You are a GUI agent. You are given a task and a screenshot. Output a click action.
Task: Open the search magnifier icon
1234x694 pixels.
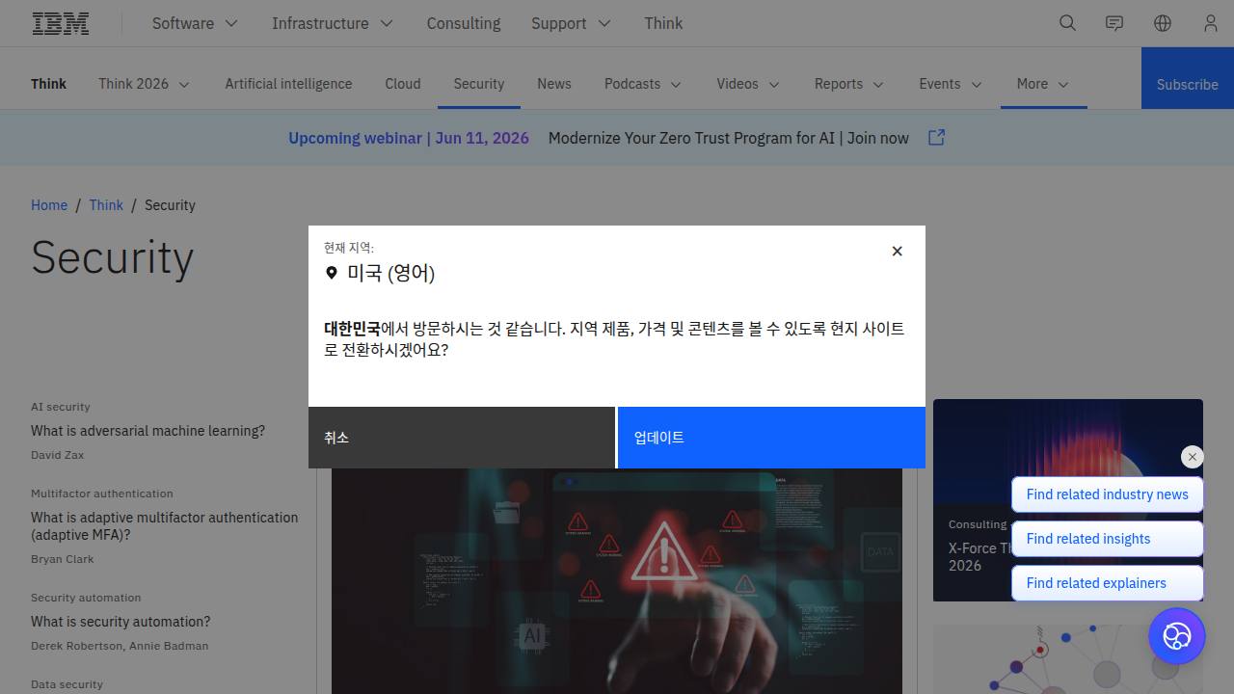point(1067,23)
